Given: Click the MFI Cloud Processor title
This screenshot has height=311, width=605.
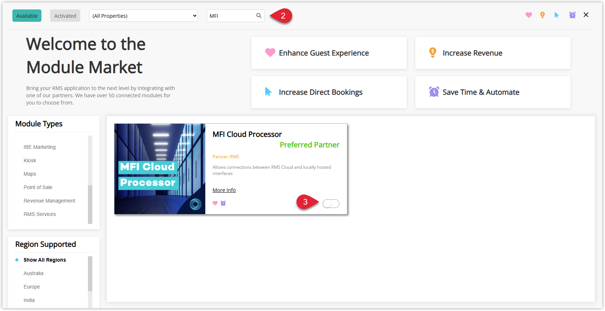Looking at the screenshot, I should [x=247, y=134].
